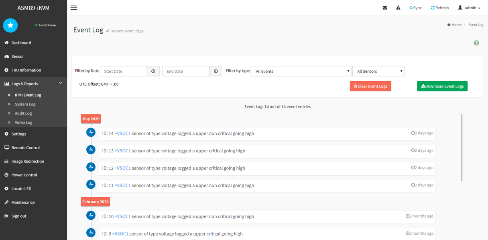The width and height of the screenshot is (488, 240).
Task: Click the Clear Event Logs button
Action: [370, 86]
